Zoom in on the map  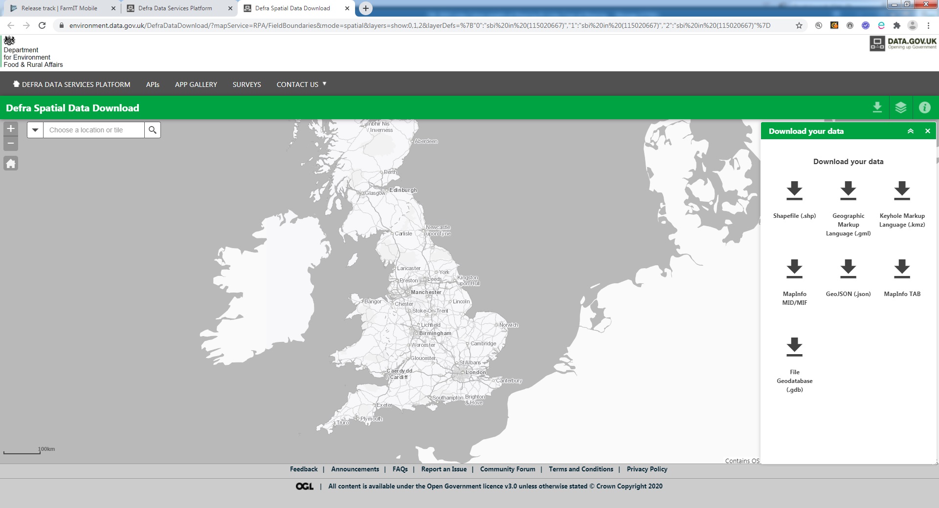coord(11,129)
